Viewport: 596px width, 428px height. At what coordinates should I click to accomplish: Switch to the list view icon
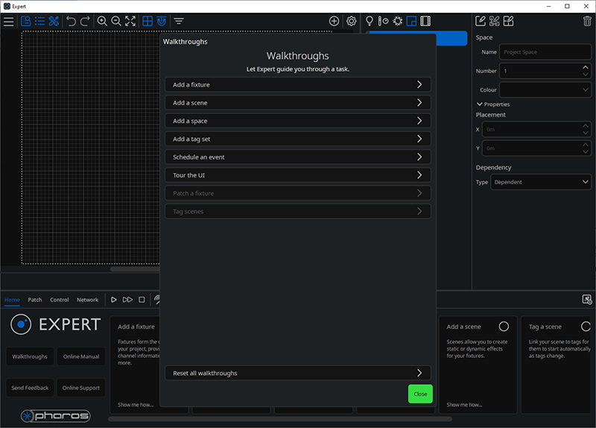point(39,21)
